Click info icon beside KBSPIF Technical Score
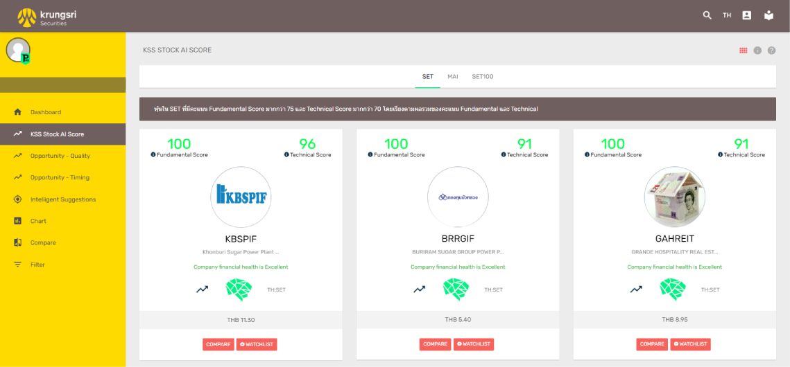This screenshot has height=367, width=790. 286,155
